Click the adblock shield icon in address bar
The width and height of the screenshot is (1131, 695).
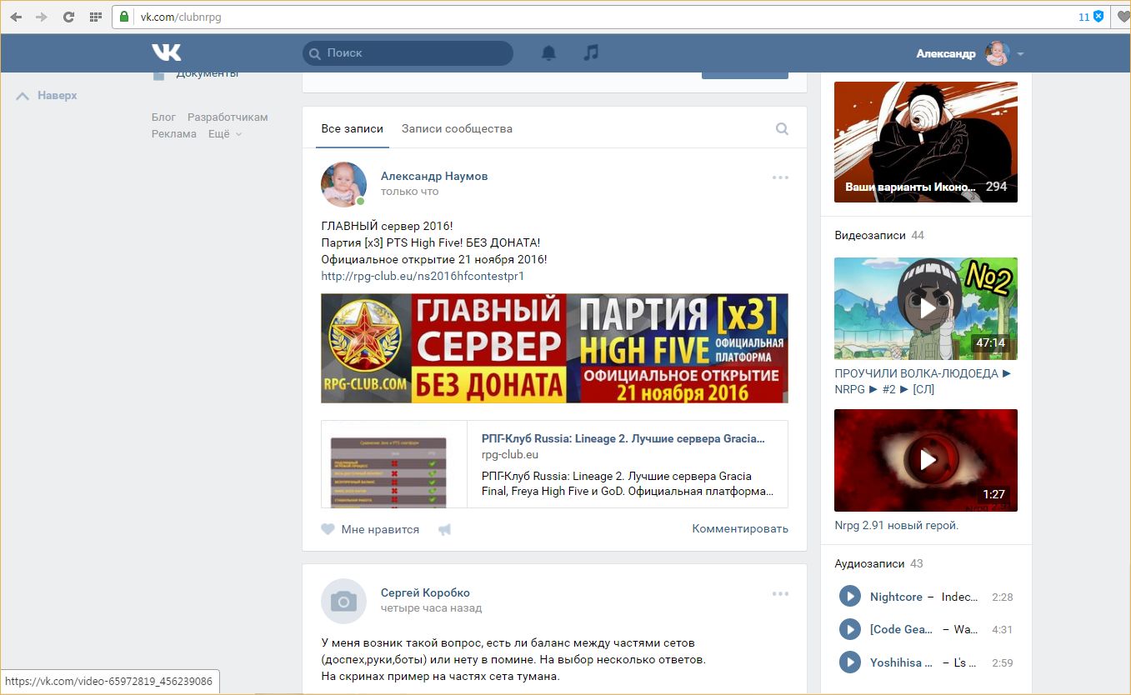1098,17
